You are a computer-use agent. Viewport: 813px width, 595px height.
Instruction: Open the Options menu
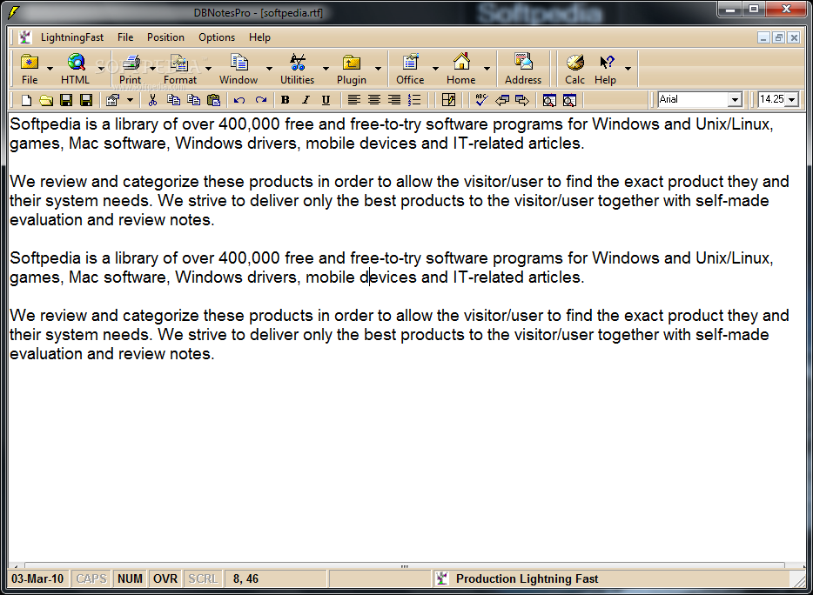click(217, 37)
